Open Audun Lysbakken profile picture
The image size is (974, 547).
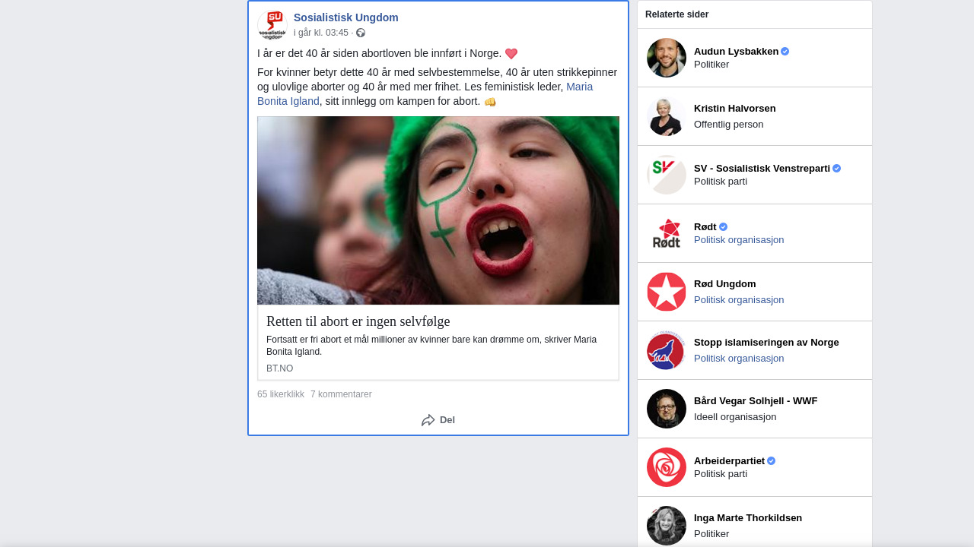pos(667,58)
